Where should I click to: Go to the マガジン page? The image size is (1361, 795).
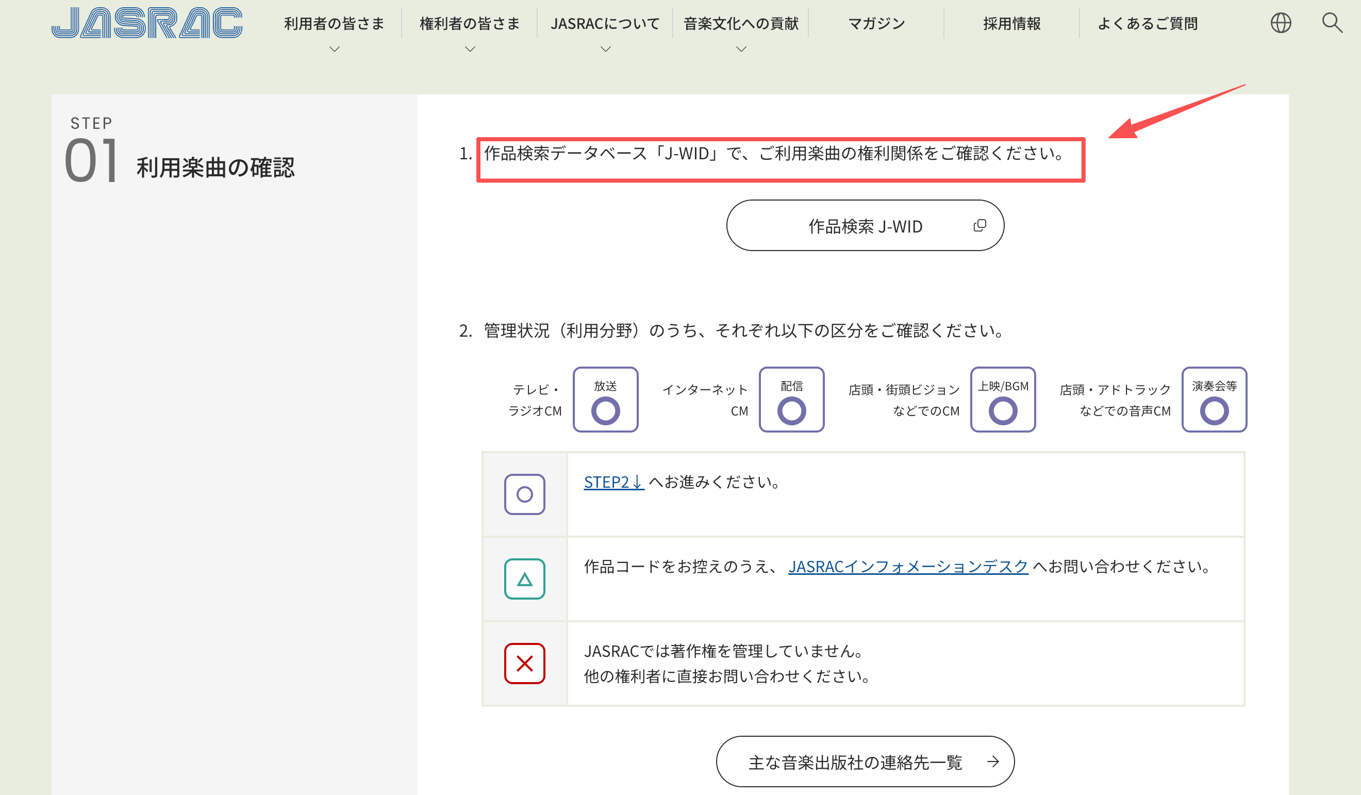click(876, 24)
